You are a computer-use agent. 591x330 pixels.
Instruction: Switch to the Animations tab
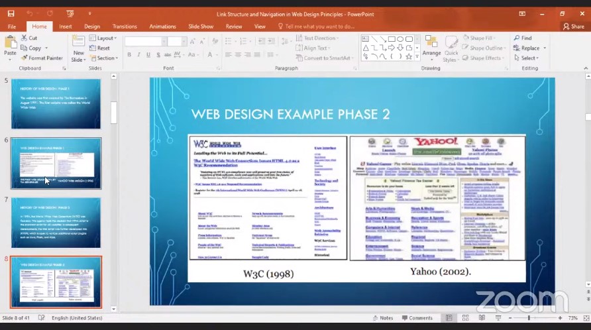click(x=162, y=27)
